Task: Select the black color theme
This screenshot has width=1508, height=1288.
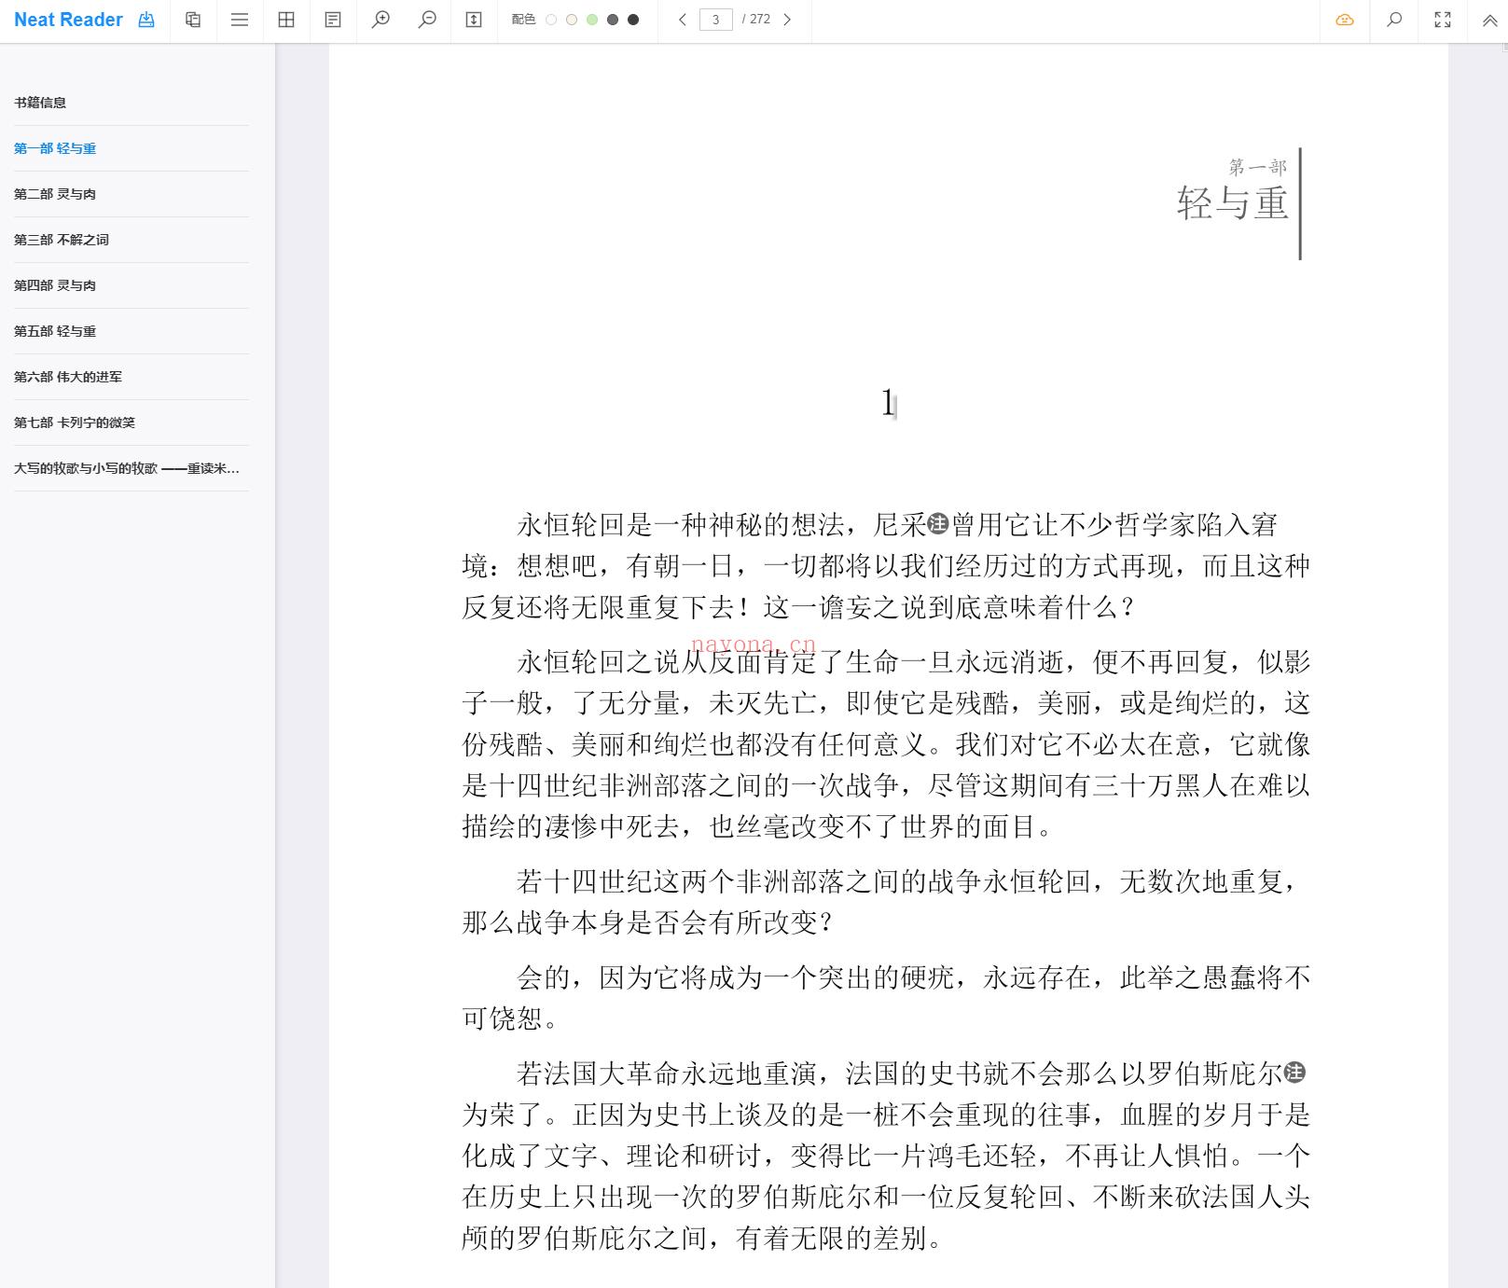Action: click(x=633, y=20)
